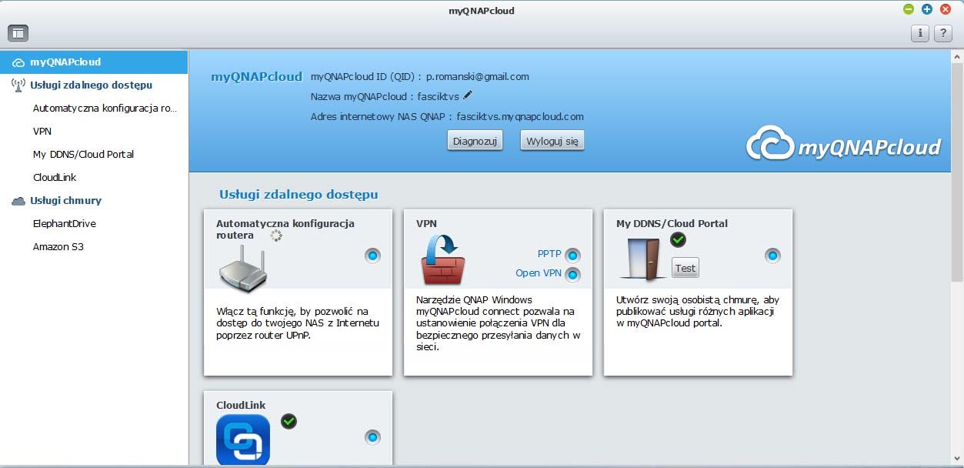The width and height of the screenshot is (964, 468).
Task: Edit the myQNAPcloud name with pencil icon
Action: 468,95
